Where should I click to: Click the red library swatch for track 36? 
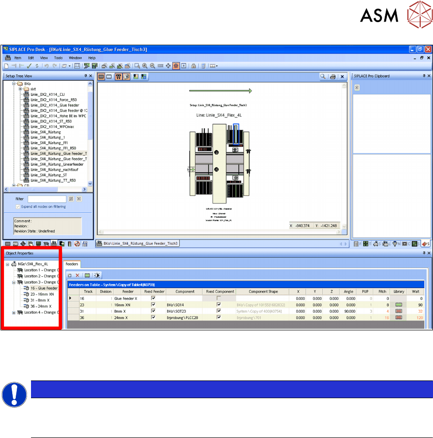tap(399, 318)
